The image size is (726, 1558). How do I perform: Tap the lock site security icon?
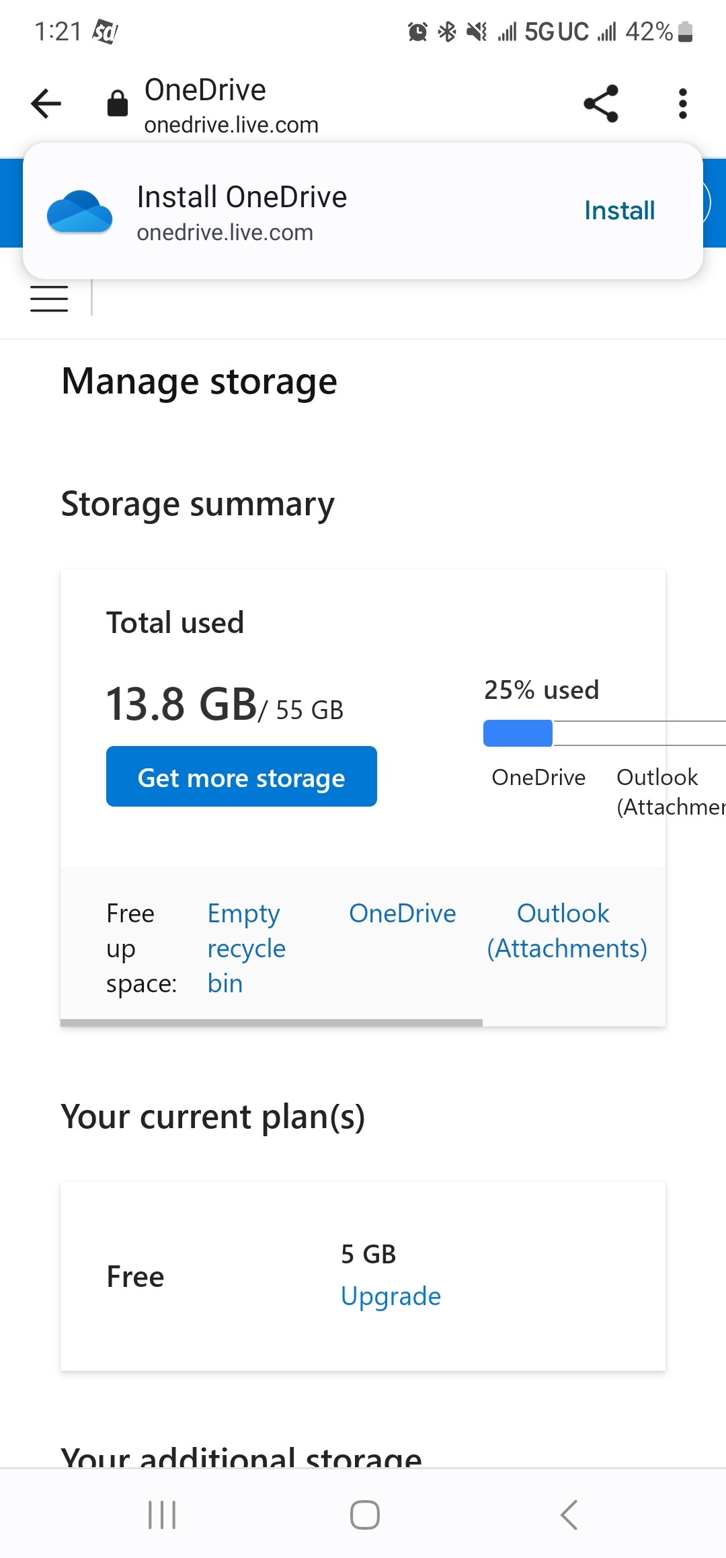tap(118, 104)
